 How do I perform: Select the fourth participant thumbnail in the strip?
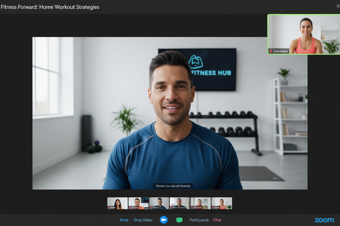[x=180, y=203]
